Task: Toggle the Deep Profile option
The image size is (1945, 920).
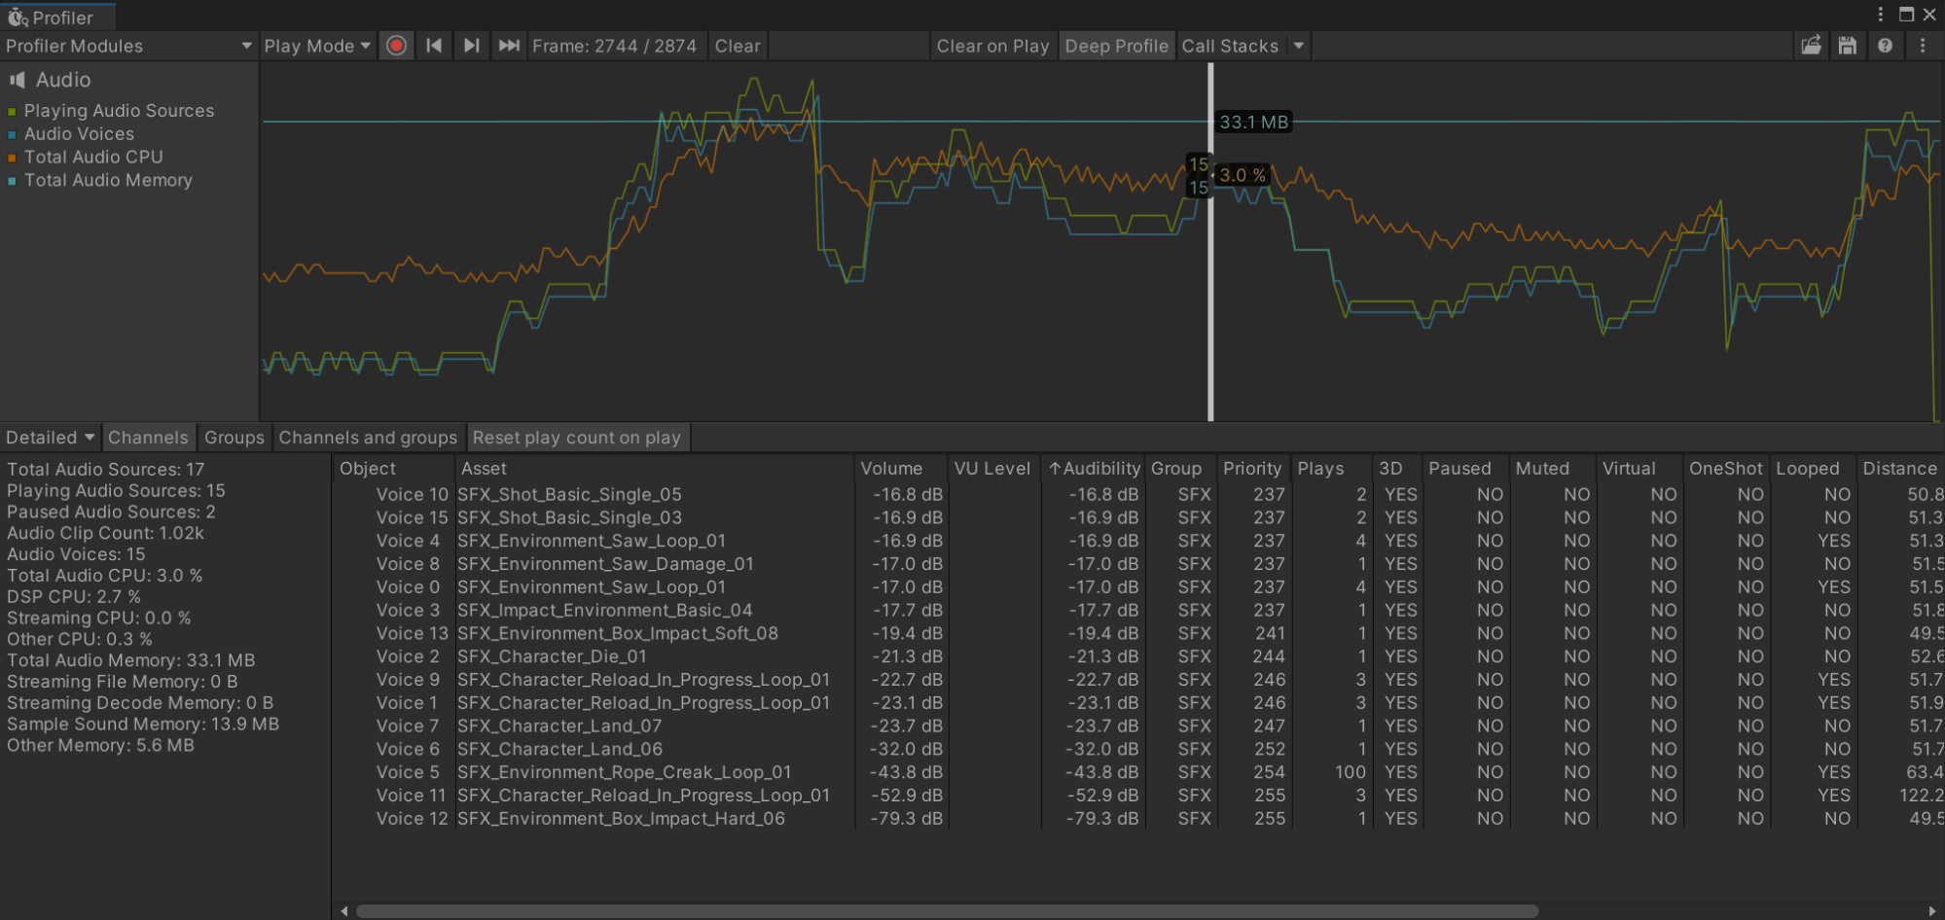Action: click(x=1116, y=46)
